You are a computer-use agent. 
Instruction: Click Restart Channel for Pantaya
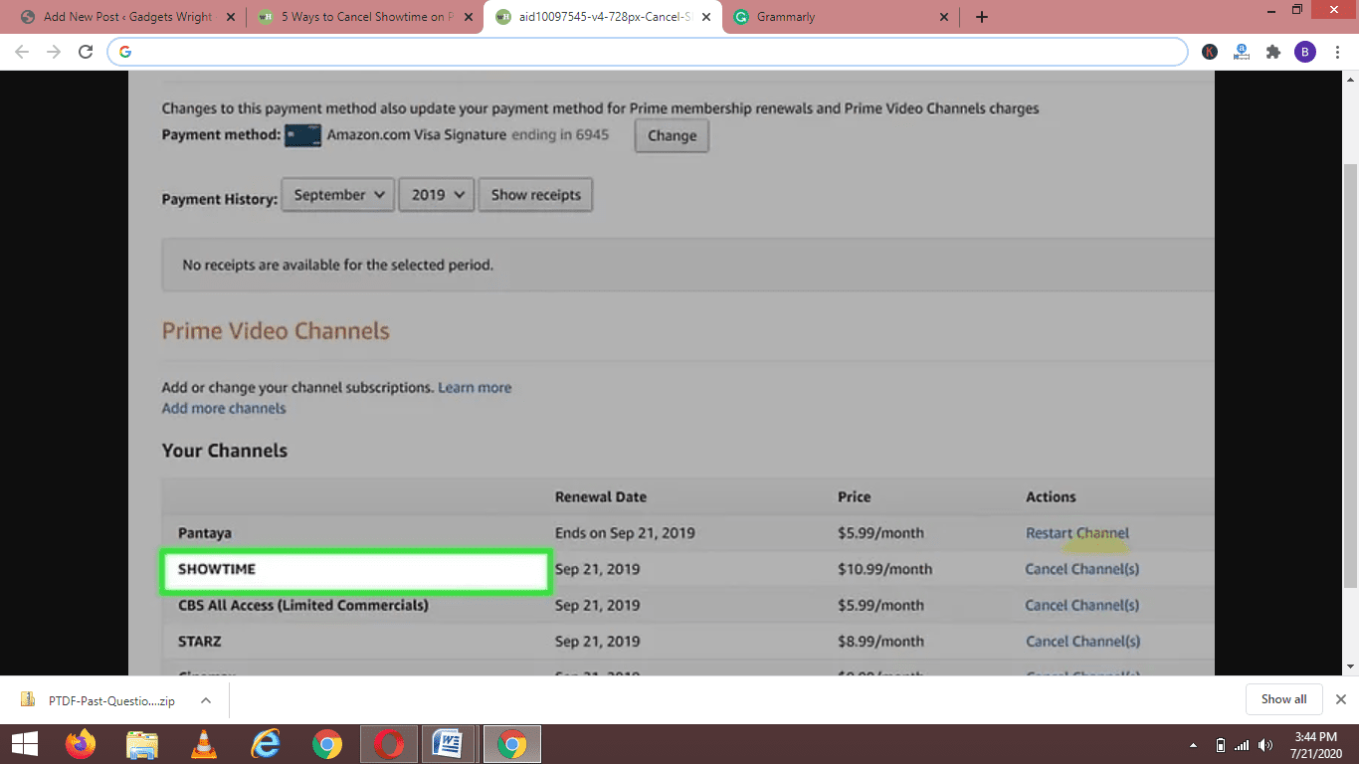[1077, 533]
